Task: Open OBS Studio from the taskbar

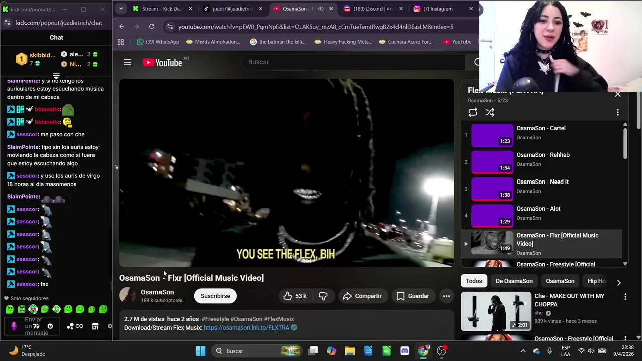Action: click(442, 351)
